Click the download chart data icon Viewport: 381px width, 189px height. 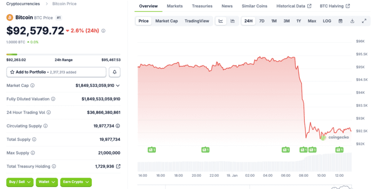[352, 21]
